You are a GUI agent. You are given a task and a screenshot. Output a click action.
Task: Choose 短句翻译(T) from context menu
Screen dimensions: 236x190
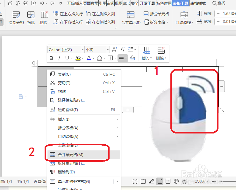point(84,110)
